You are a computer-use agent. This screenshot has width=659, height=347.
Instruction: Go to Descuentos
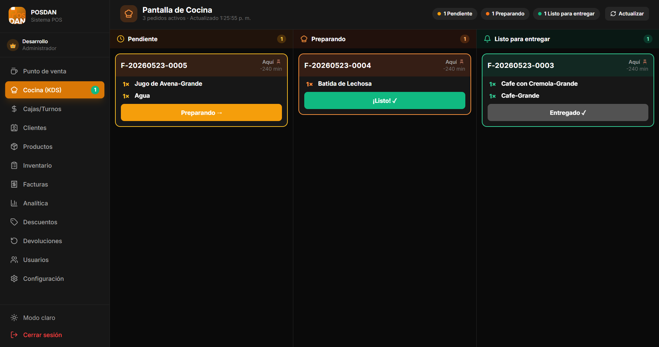coord(55,222)
